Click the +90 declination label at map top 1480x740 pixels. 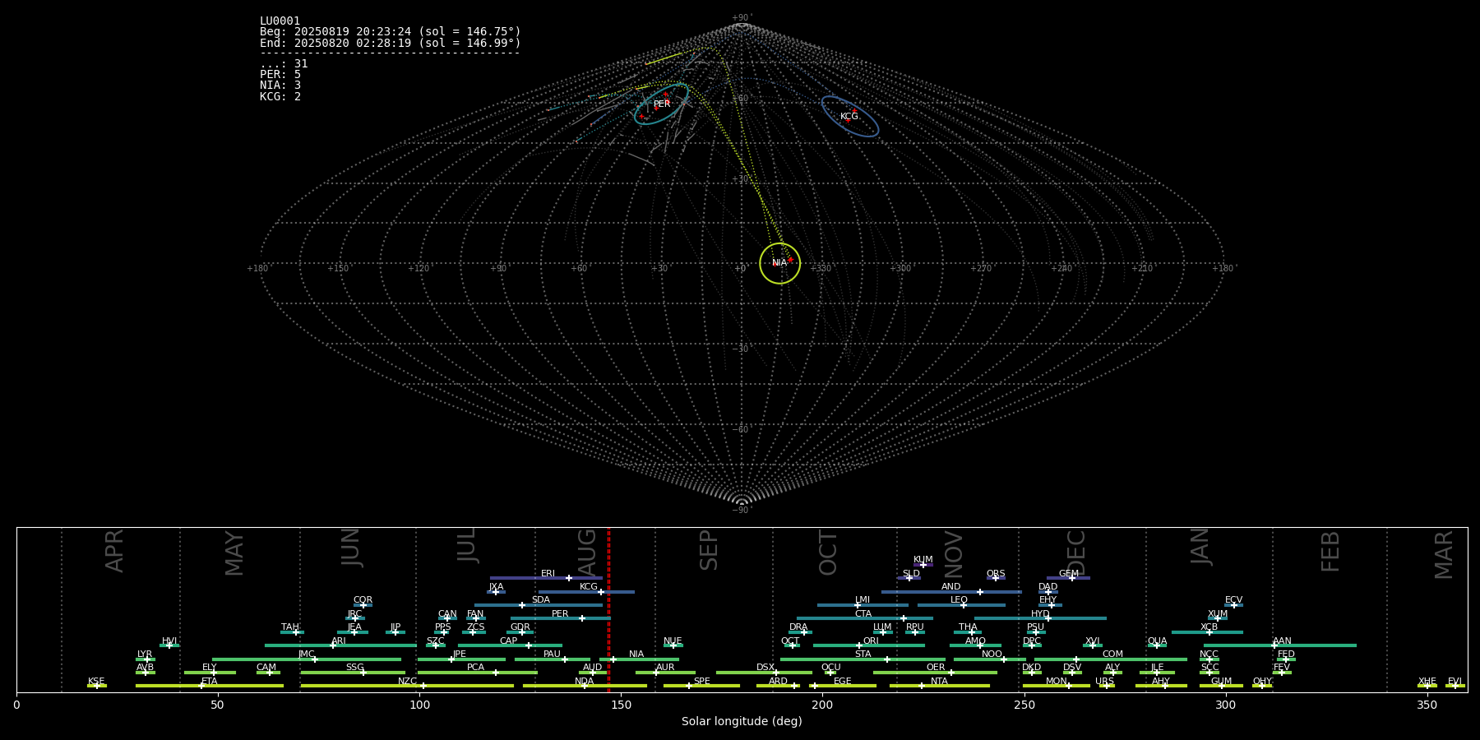742,18
